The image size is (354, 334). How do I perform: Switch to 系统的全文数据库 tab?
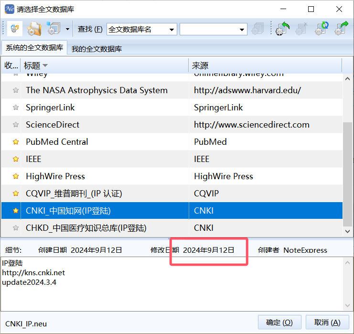click(x=34, y=48)
